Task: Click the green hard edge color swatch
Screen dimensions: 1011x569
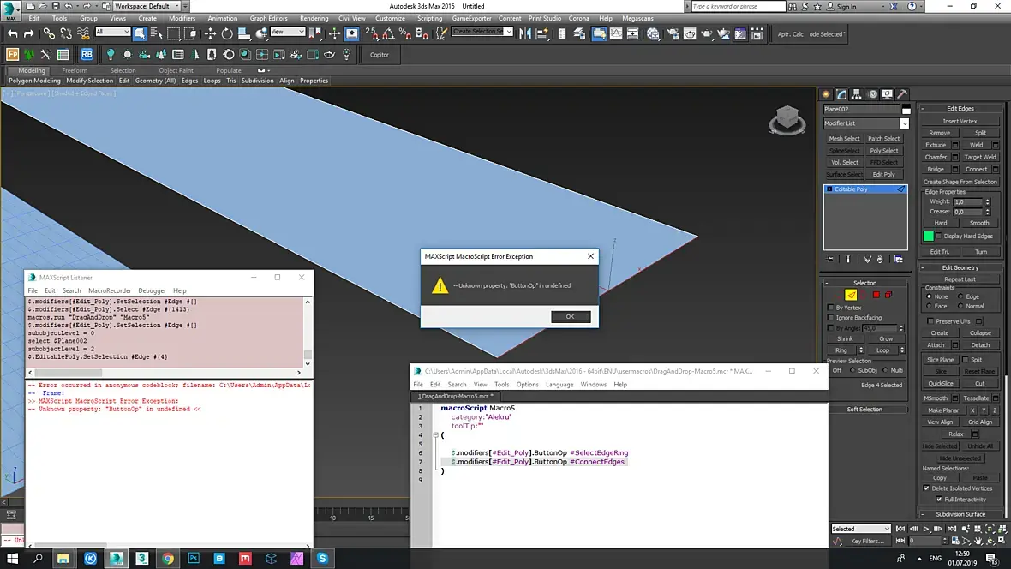Action: 928,236
